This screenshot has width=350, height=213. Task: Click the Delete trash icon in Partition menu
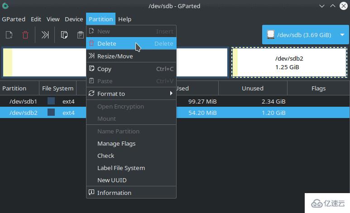coord(91,43)
